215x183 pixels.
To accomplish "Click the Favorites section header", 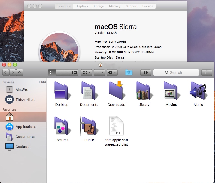I will (9, 109).
